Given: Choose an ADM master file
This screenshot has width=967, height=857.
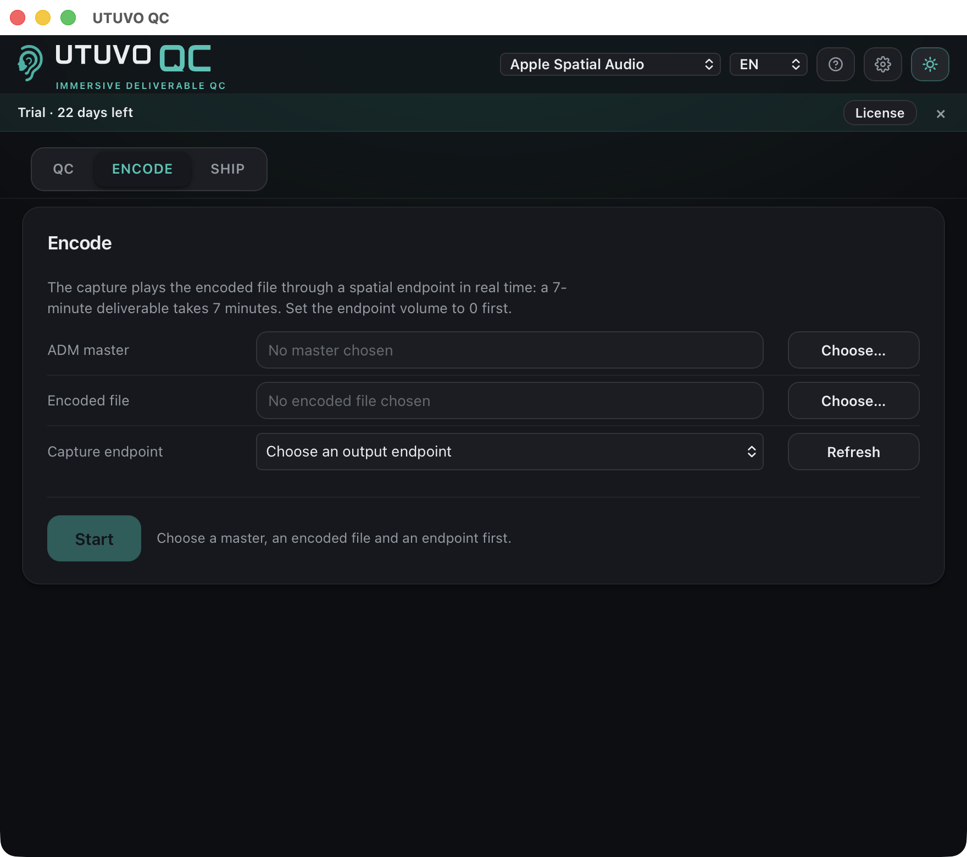Looking at the screenshot, I should click(x=853, y=350).
